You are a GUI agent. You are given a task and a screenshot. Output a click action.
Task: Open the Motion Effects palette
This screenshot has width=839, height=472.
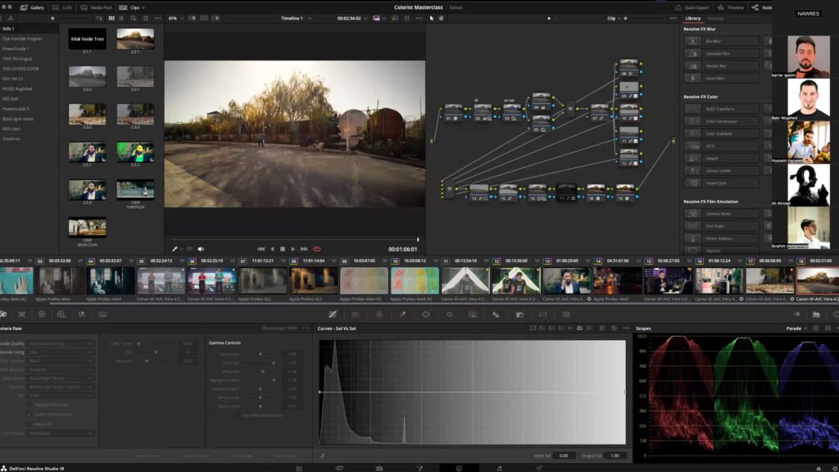(x=102, y=315)
